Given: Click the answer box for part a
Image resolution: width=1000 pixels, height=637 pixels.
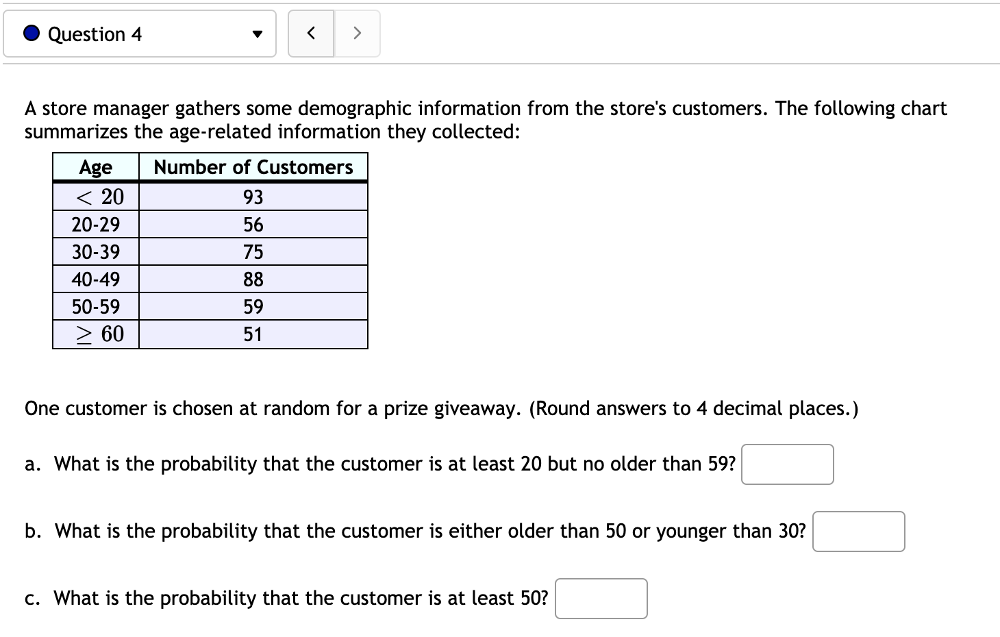Looking at the screenshot, I should click(x=787, y=464).
